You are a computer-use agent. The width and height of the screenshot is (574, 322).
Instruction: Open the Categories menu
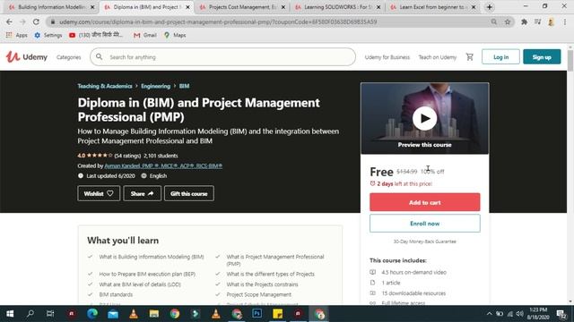[69, 57]
